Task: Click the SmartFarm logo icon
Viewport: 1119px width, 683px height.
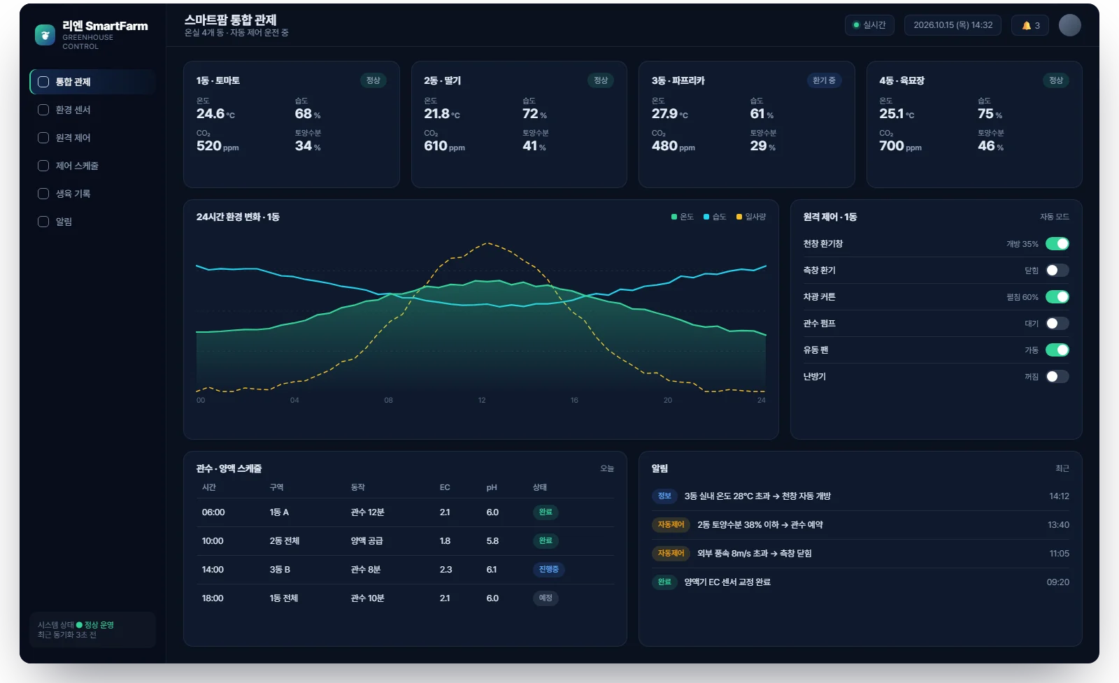Action: point(45,35)
